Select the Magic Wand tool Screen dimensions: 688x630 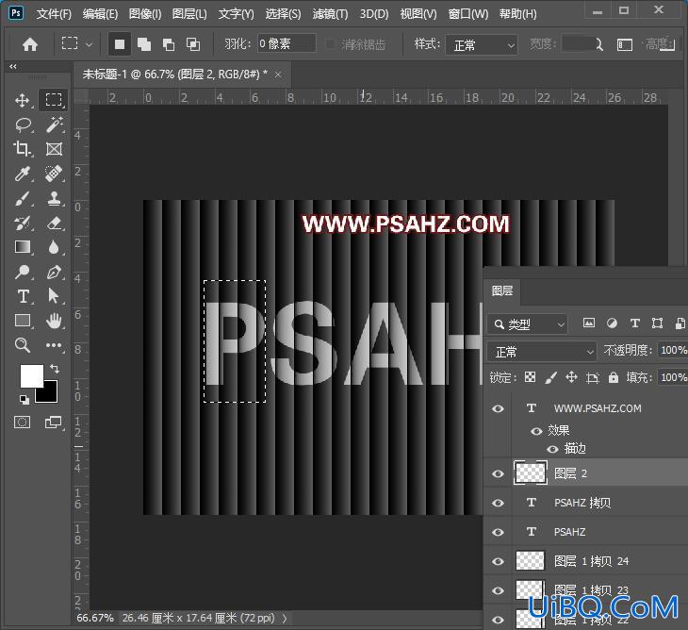point(54,124)
